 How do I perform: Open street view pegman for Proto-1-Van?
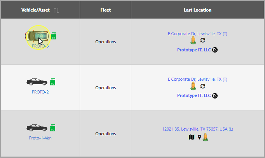tap(206, 137)
